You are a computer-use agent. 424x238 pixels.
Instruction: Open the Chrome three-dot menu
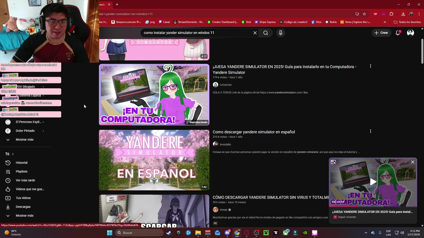point(419,14)
